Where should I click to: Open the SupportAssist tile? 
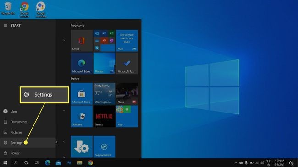coord(104,147)
